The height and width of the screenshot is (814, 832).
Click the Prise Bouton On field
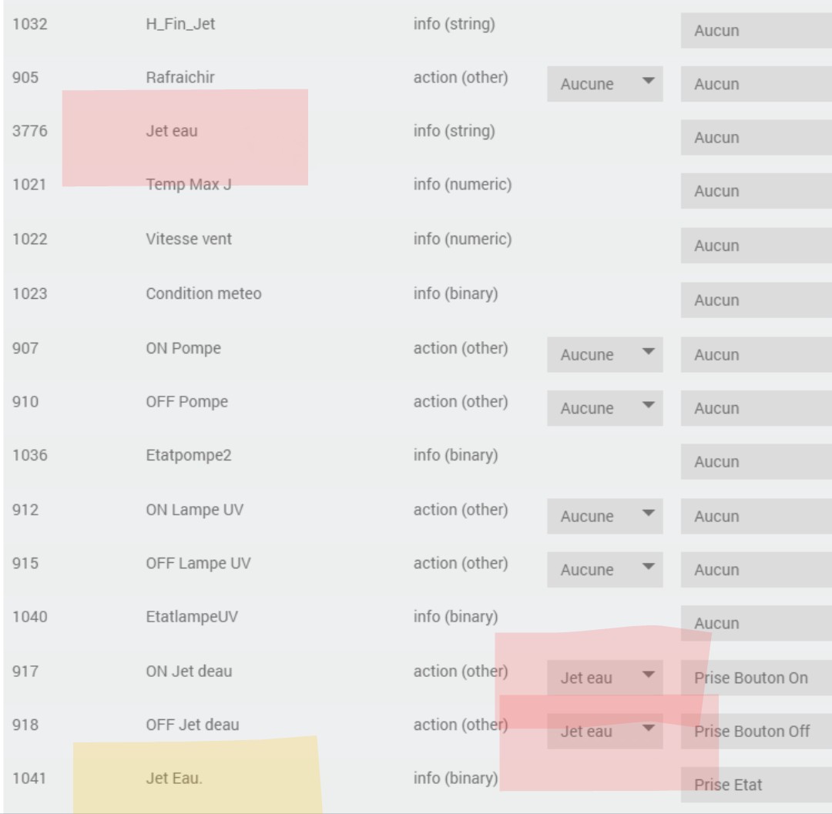pos(755,678)
